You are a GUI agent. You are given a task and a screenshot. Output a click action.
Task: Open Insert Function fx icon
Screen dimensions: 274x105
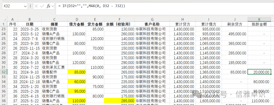coord(48,6)
